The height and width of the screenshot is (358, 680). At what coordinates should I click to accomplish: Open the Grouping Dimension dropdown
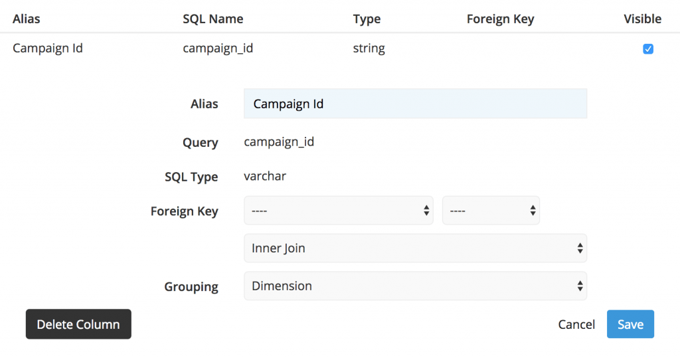(415, 286)
